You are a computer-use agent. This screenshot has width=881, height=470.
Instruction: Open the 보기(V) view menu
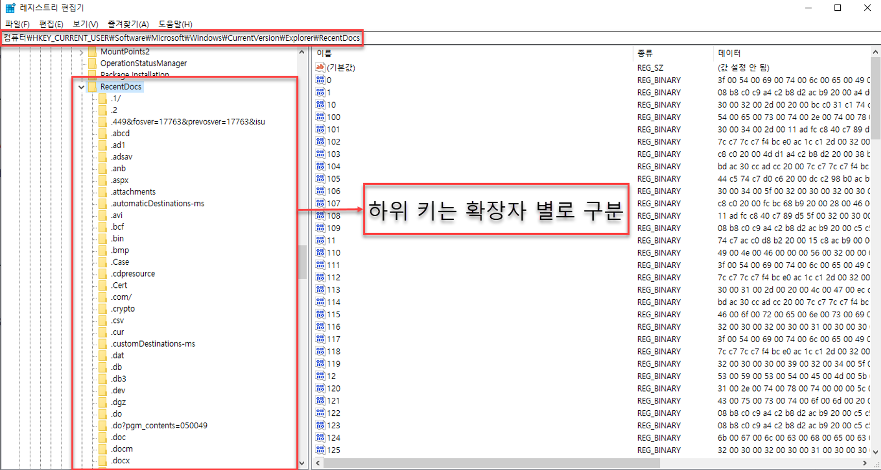coord(85,24)
